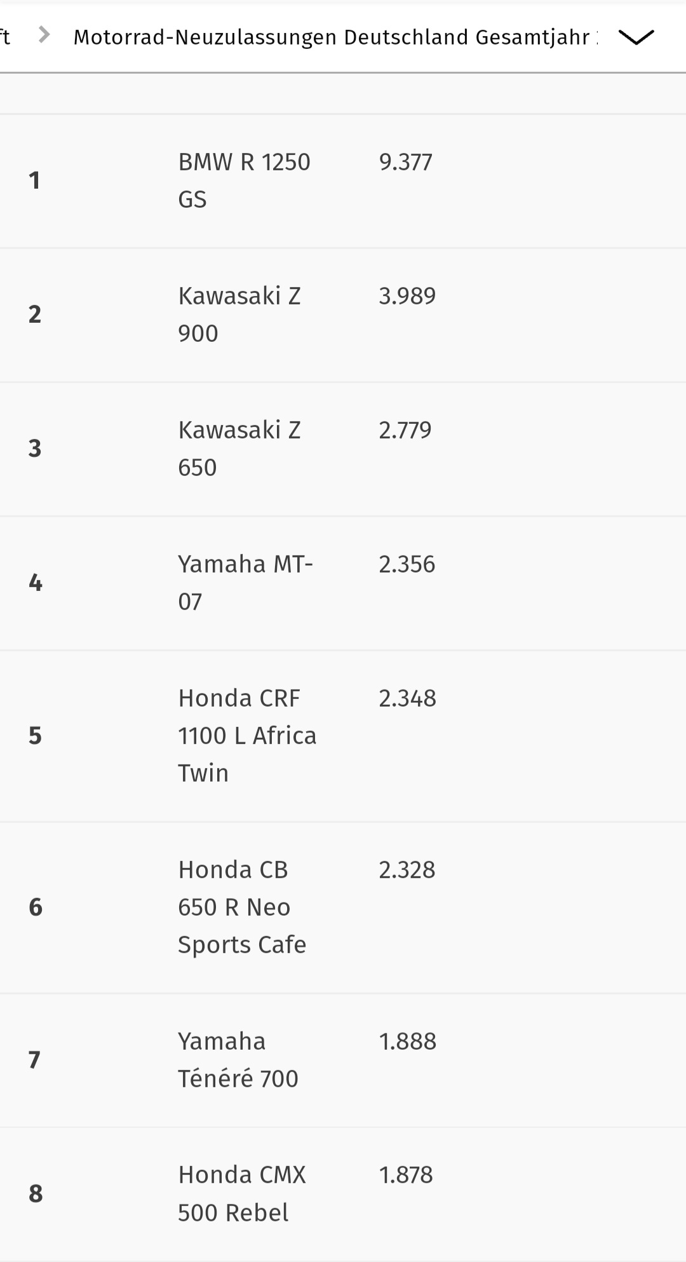Open Motorrad-Neuzulassungen Deutschland Gesamtjahr breadcrumb
The height and width of the screenshot is (1262, 686).
coord(336,37)
